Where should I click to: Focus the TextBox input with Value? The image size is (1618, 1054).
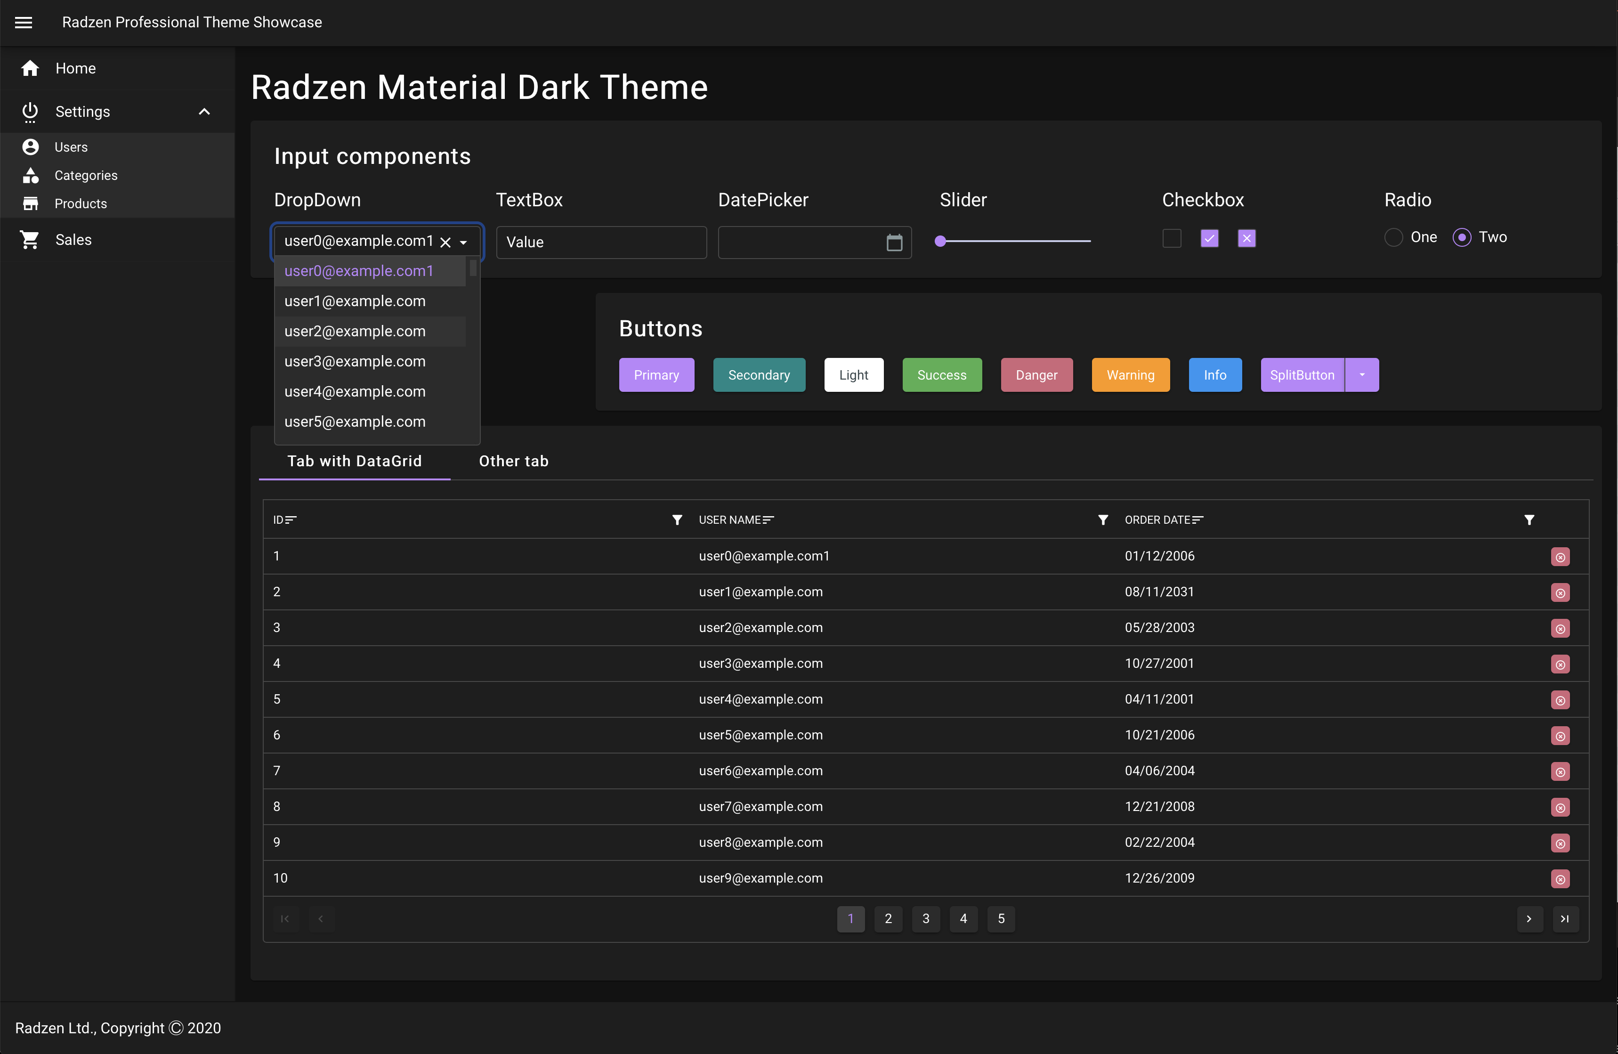point(601,243)
